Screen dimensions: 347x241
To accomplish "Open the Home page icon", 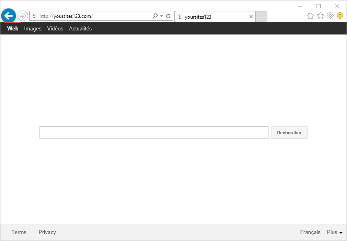I will [310, 16].
